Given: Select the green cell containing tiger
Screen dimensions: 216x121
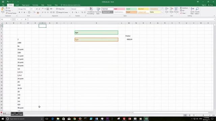Looking at the screenshot, I should [x=96, y=33].
